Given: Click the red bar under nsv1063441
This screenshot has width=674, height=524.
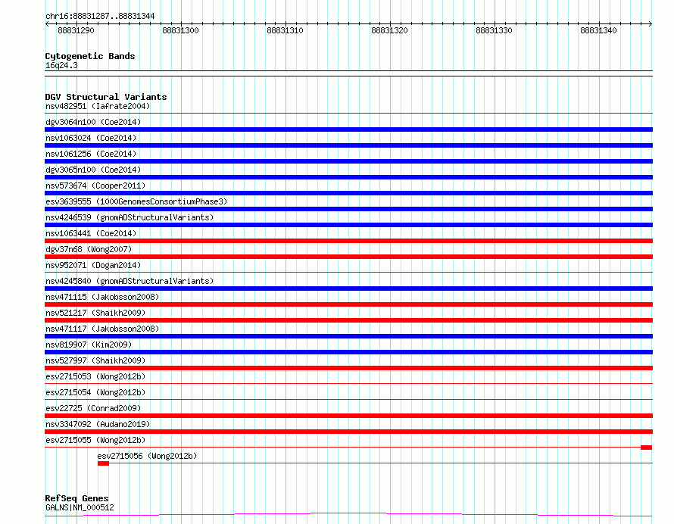Looking at the screenshot, I should point(348,241).
